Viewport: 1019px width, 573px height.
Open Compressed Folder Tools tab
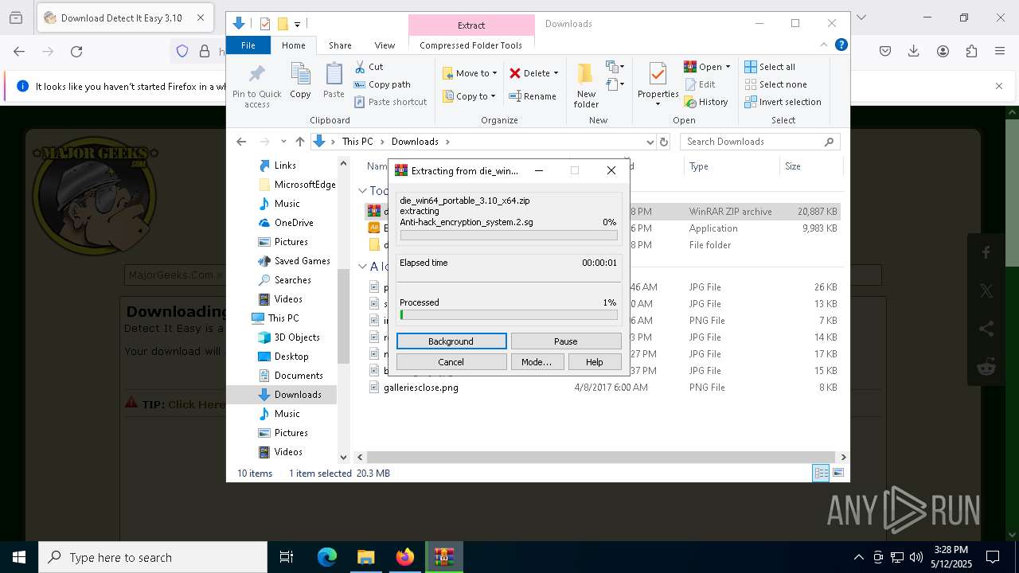pos(471,45)
